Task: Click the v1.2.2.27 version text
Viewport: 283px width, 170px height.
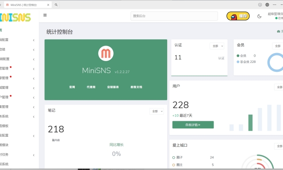Action: coord(122,72)
